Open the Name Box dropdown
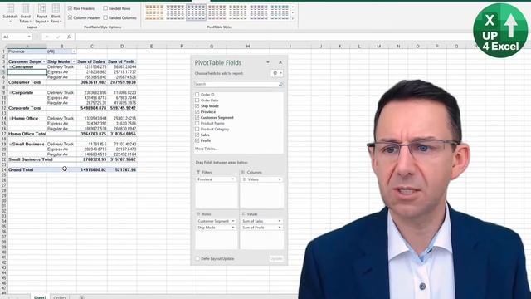Screen dimensions: 531x299 pos(29,37)
